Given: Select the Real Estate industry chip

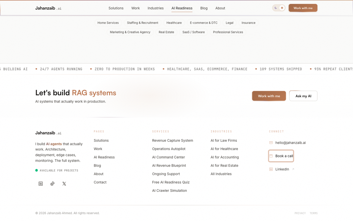Looking at the screenshot, I should (166, 32).
